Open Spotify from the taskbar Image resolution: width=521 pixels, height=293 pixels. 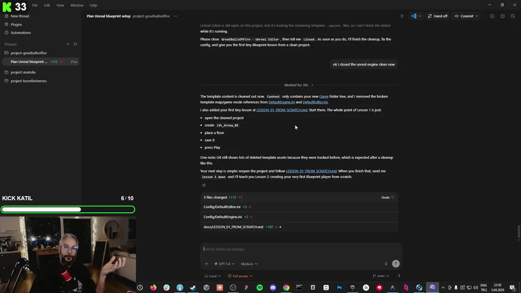[260, 288]
